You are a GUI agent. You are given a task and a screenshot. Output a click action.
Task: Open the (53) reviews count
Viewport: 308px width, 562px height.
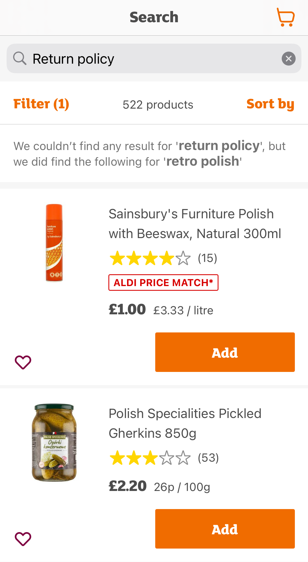(x=208, y=458)
